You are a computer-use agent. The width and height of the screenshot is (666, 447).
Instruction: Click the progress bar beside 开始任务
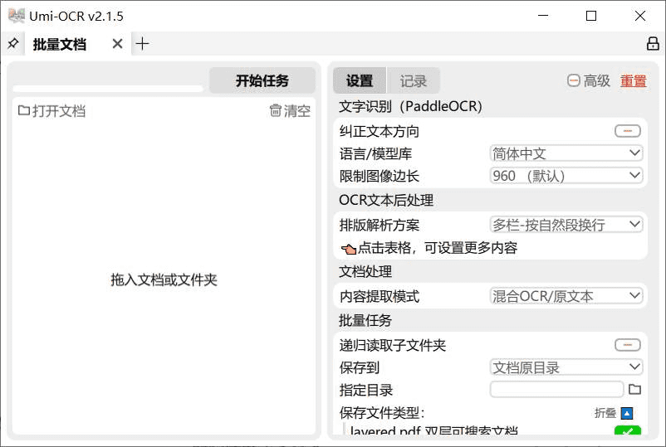coord(108,88)
